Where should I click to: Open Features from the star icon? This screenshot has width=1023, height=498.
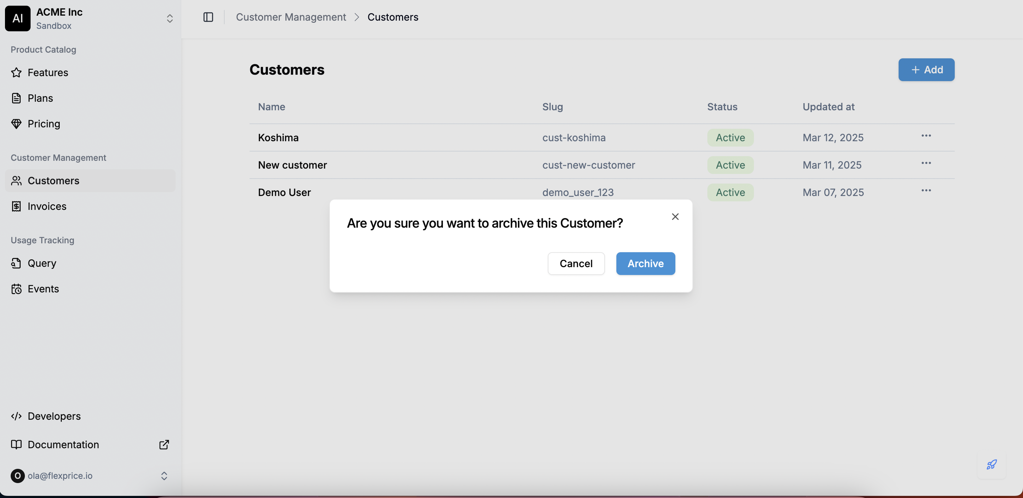click(16, 73)
